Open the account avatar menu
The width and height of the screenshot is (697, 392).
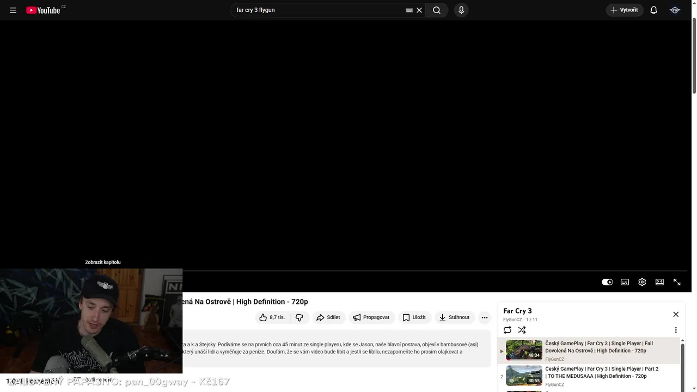click(x=675, y=10)
